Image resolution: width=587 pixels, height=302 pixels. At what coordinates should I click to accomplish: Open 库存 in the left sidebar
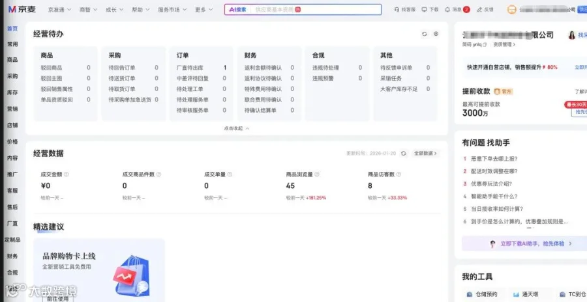click(x=12, y=92)
